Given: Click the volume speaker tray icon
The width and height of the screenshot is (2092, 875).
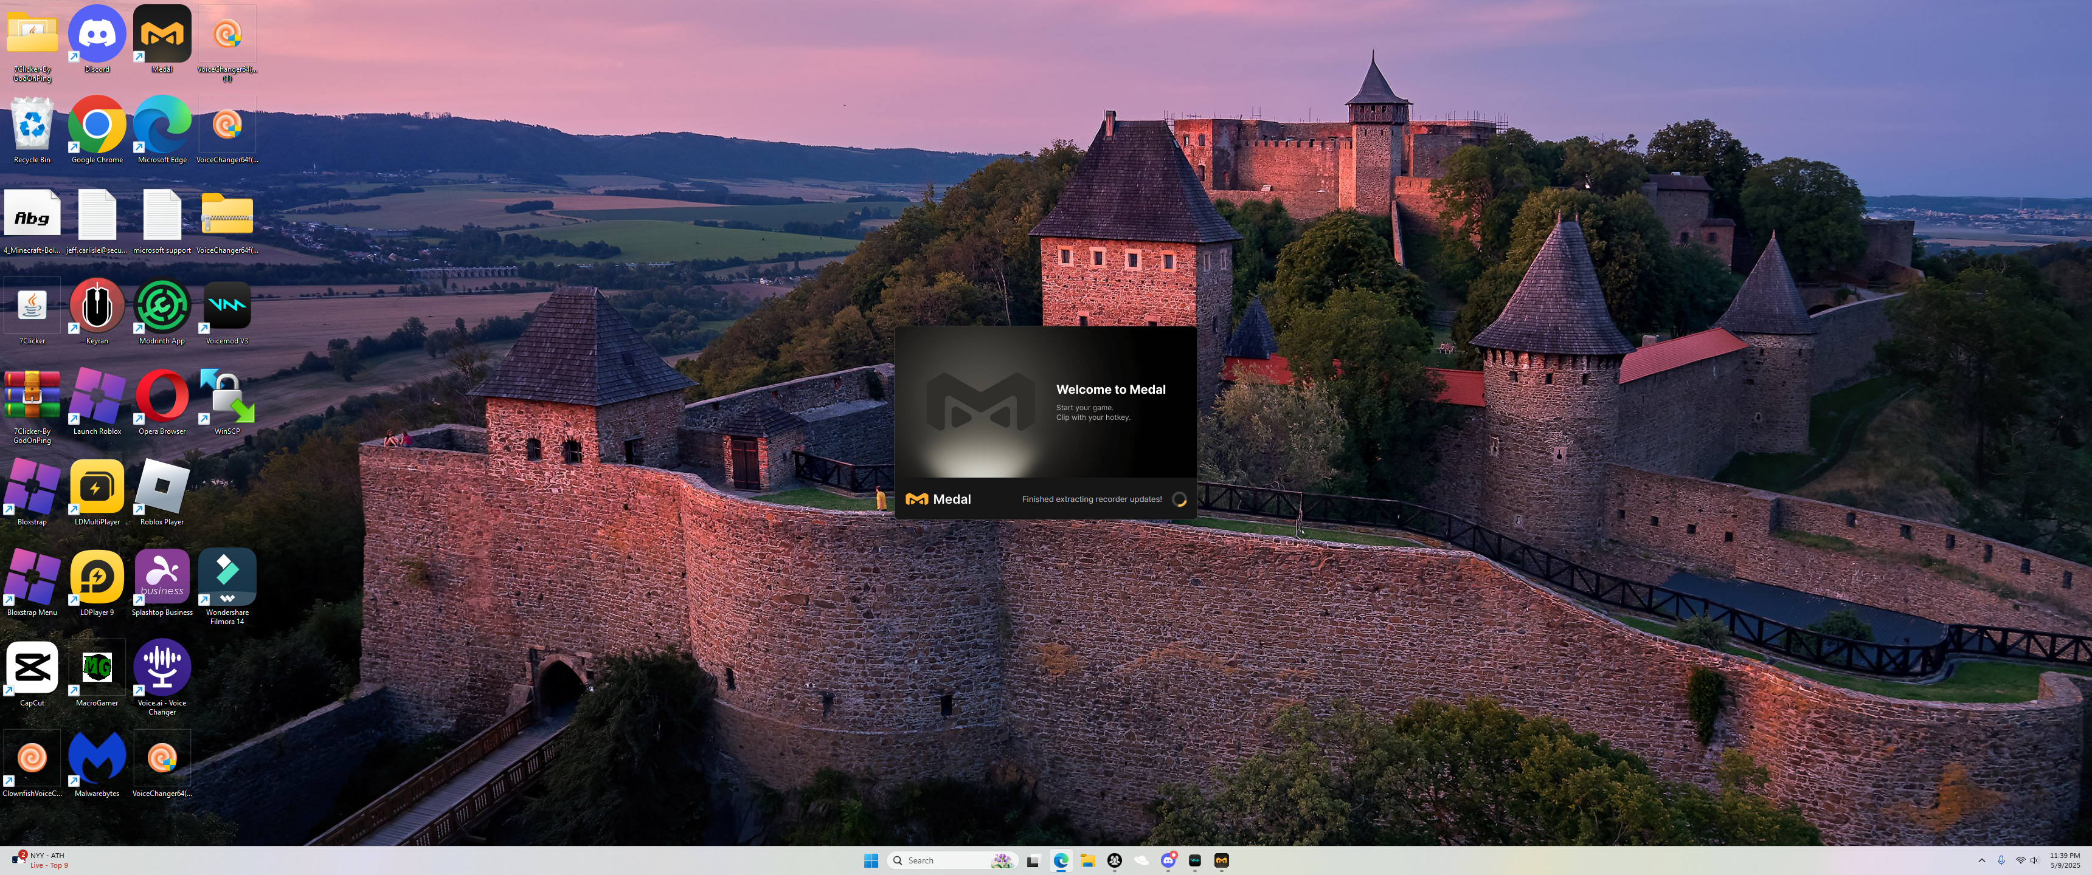Looking at the screenshot, I should 2034,860.
